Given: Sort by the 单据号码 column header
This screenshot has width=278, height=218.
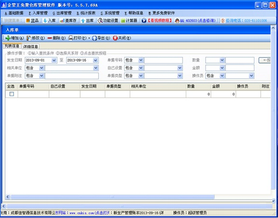Looking at the screenshot, I should point(33,86).
